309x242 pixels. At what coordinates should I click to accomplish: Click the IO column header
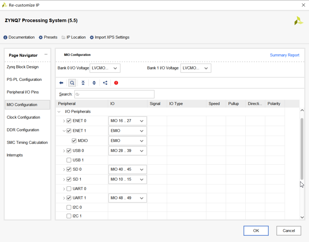(x=128, y=104)
